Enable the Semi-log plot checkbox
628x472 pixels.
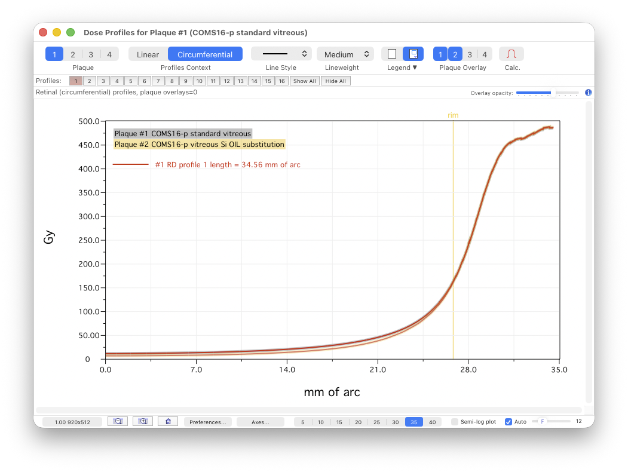[455, 422]
